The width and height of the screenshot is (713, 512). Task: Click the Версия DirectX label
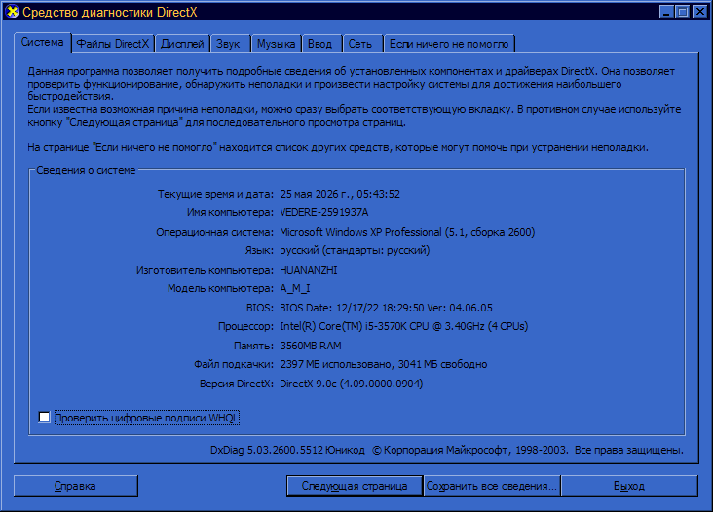pyautogui.click(x=237, y=384)
